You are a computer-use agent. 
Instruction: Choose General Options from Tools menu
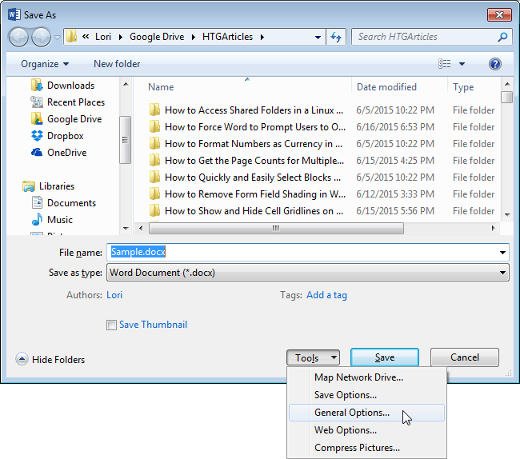click(366, 413)
